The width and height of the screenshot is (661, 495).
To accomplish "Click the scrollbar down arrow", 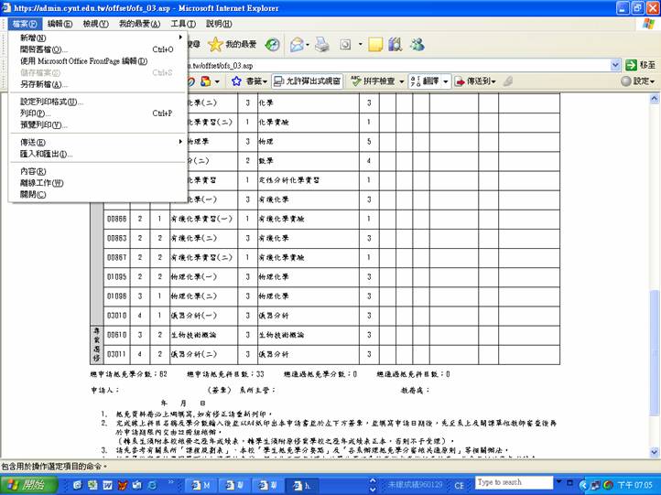I will point(654,452).
